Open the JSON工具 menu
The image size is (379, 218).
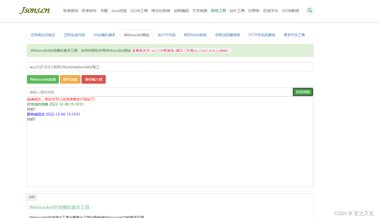(x=139, y=11)
